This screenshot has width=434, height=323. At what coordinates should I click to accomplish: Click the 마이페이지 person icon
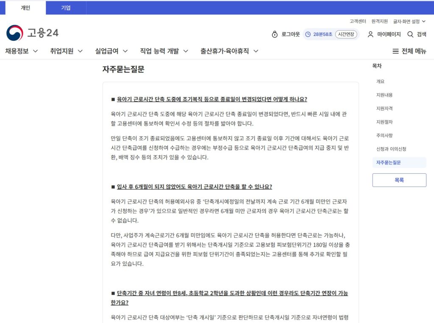[370, 34]
